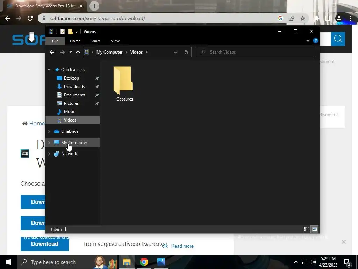Click the taskbar search box

[x=67, y=262]
